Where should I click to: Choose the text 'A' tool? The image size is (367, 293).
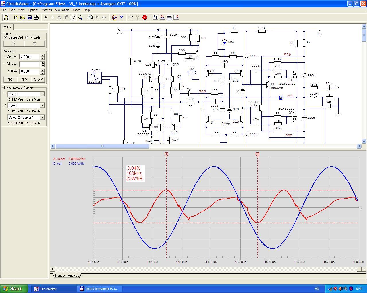coord(59,17)
